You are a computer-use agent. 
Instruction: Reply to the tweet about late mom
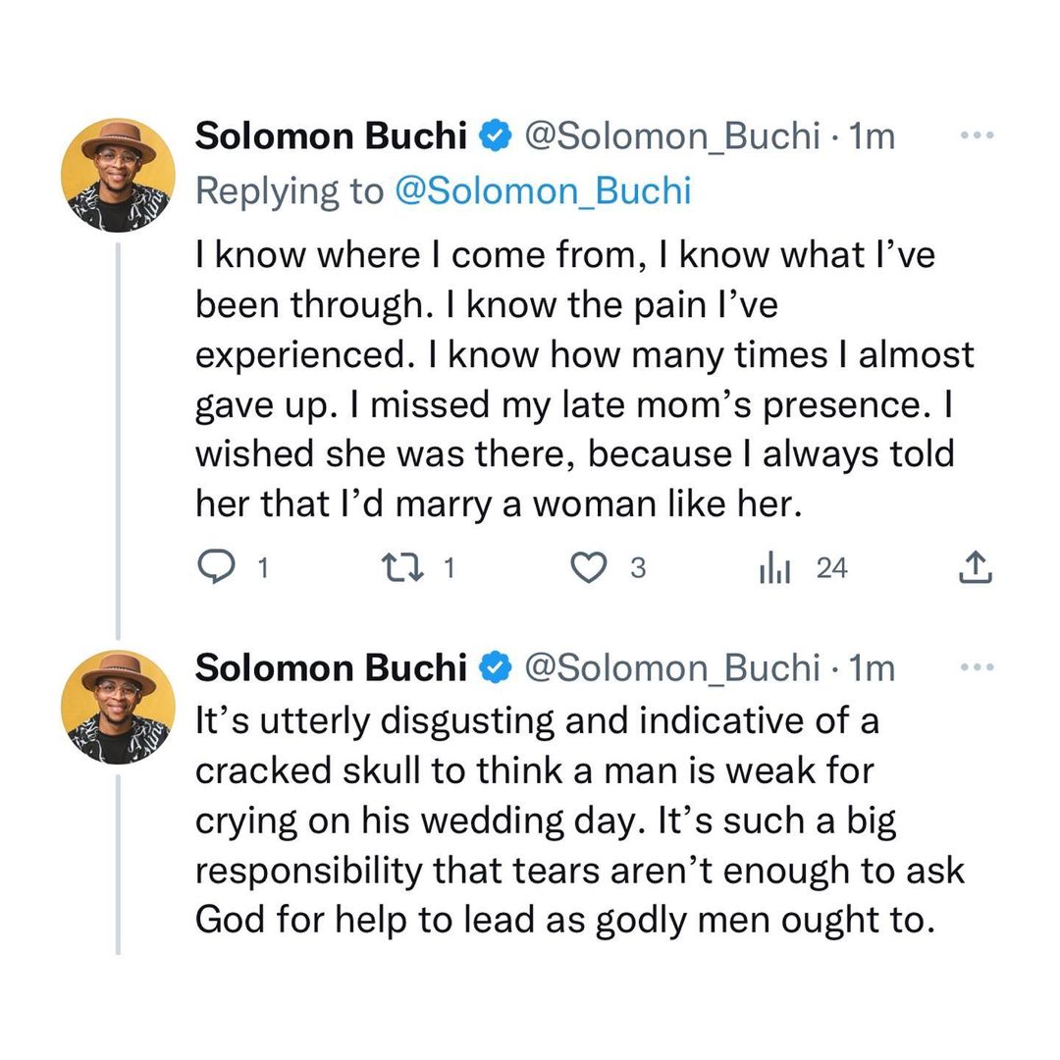pos(213,567)
